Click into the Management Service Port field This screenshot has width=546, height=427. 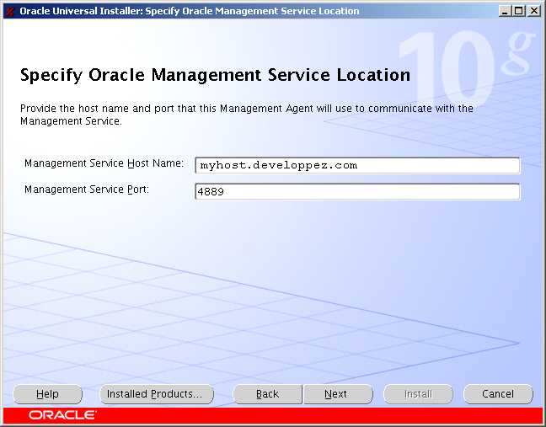coord(356,192)
